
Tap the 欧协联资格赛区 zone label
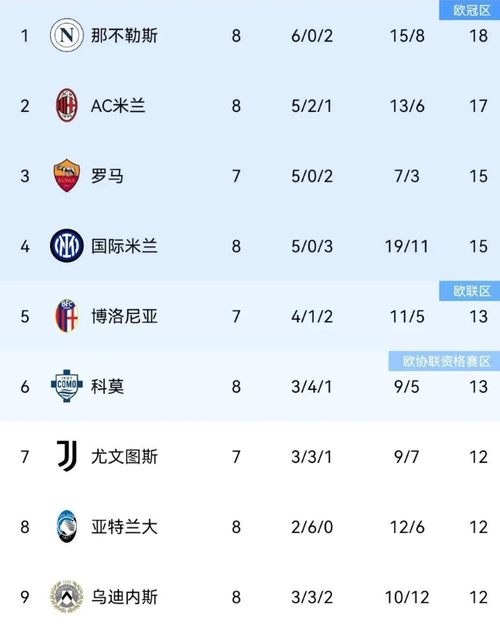446,361
